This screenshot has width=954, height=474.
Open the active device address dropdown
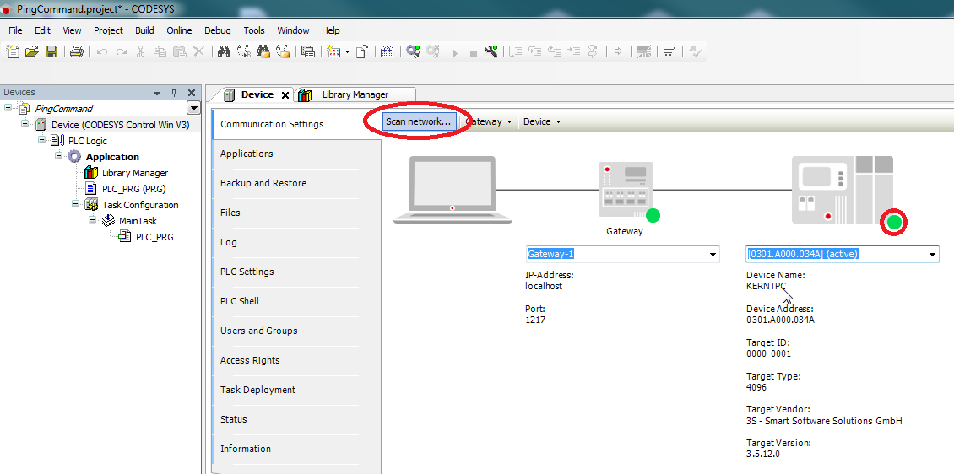(932, 255)
